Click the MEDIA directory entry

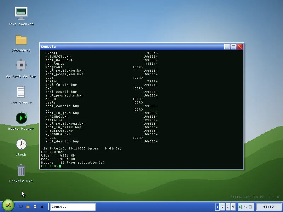pos(51,99)
